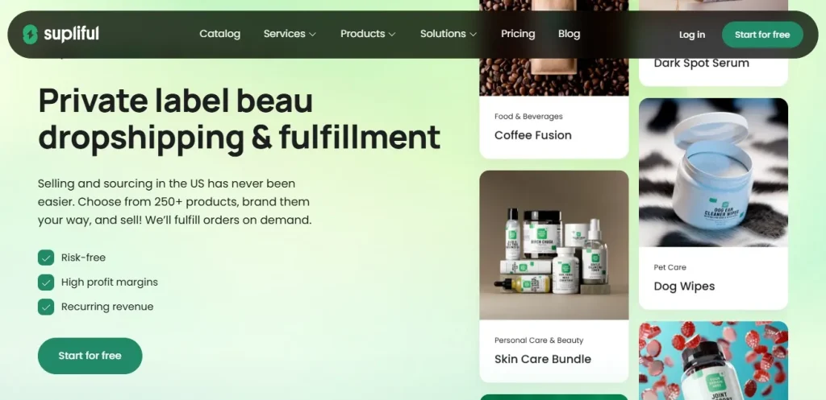
Task: Click the High profit margins checkmark
Action: [x=46, y=282]
